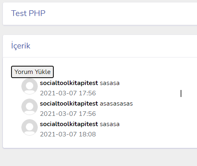Image resolution: width=197 pixels, height=166 pixels.
Task: Click the word Yükle on the button
Action: pos(43,72)
